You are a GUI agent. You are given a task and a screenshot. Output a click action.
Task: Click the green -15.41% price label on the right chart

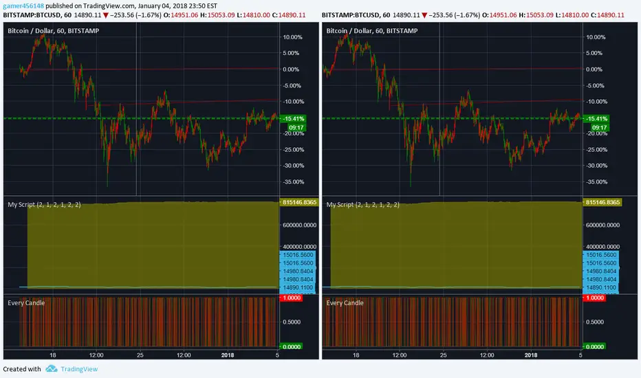[596, 118]
